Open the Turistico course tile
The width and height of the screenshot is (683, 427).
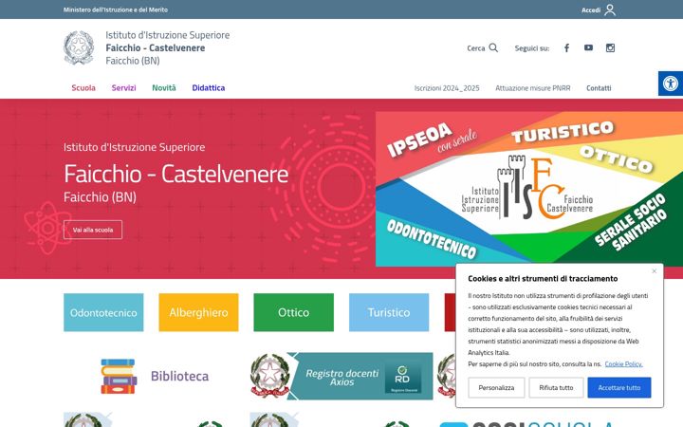(x=389, y=312)
